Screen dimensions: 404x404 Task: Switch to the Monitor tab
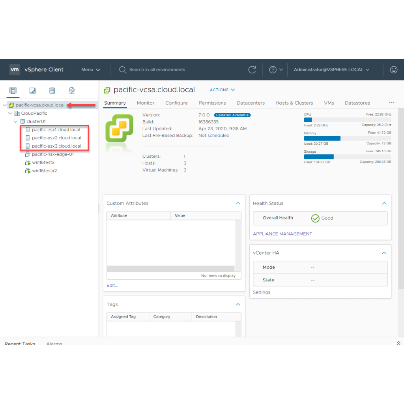click(x=146, y=103)
